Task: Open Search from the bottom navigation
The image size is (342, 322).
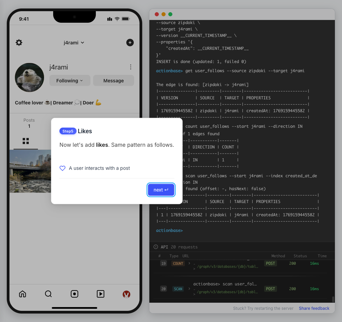Action: click(x=48, y=294)
